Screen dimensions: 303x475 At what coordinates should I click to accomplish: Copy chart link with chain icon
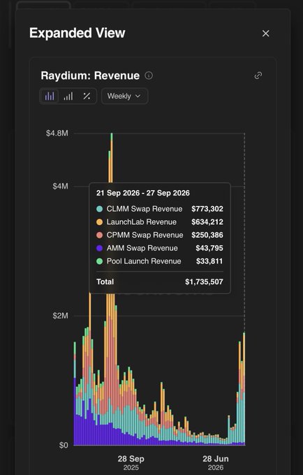coord(258,75)
